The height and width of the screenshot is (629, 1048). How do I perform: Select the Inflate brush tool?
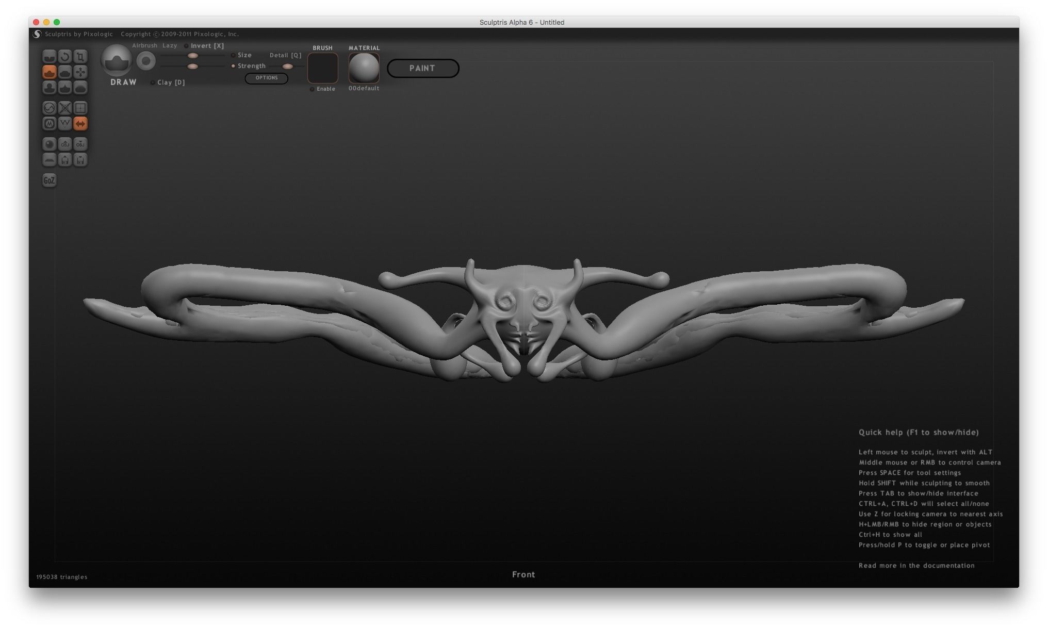click(x=50, y=88)
